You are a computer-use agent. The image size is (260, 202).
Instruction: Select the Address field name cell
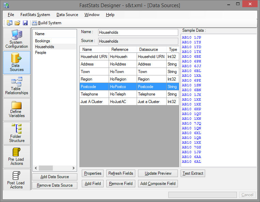coord(94,64)
